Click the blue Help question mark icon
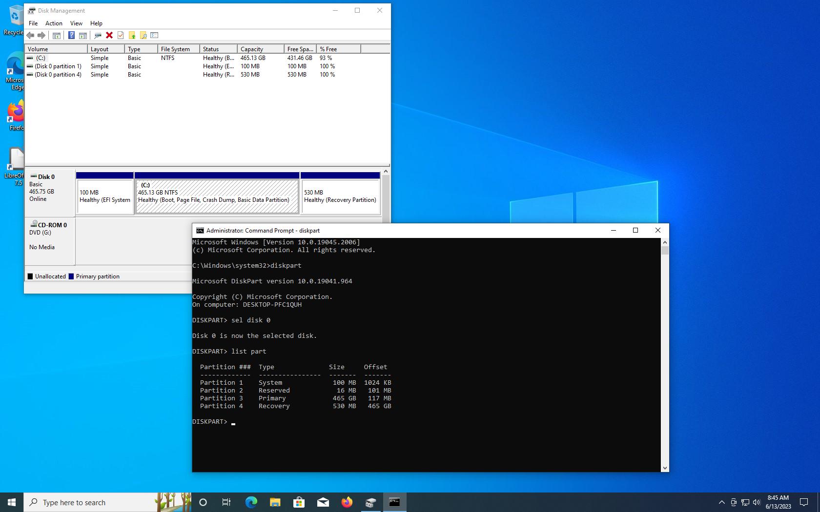 click(71, 35)
